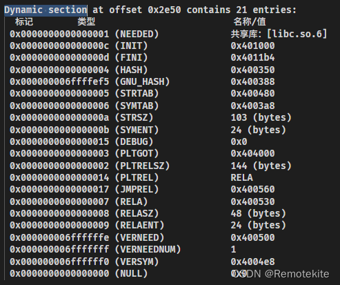Viewport: 340px width, 285px height.
Task: Click the RELASZ value 48 bytes
Action: coord(258,213)
